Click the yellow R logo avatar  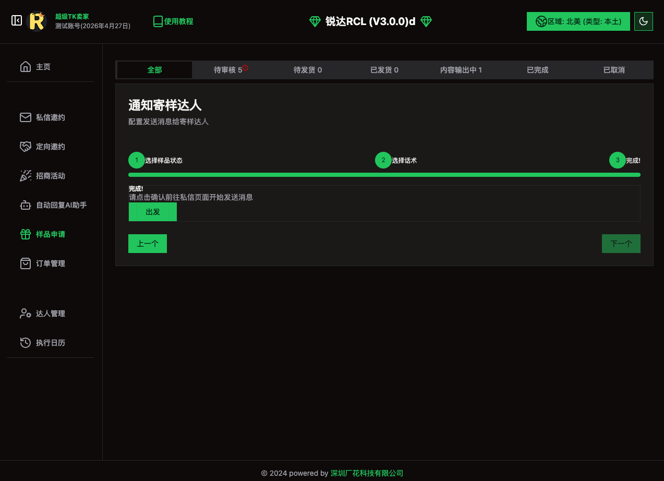[x=37, y=21]
